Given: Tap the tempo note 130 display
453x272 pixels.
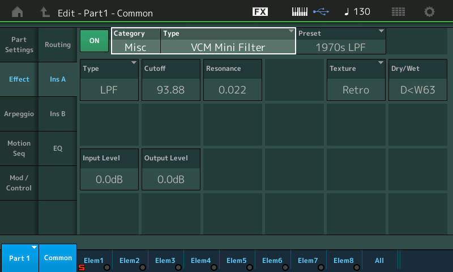Looking at the screenshot, I should pyautogui.click(x=357, y=12).
